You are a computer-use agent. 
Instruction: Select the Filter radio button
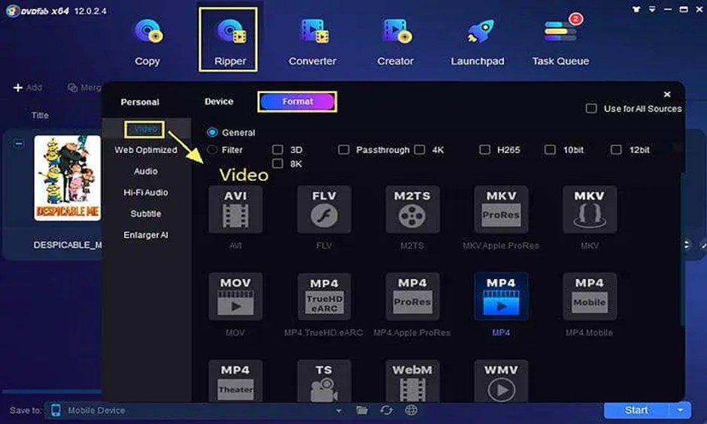click(212, 149)
